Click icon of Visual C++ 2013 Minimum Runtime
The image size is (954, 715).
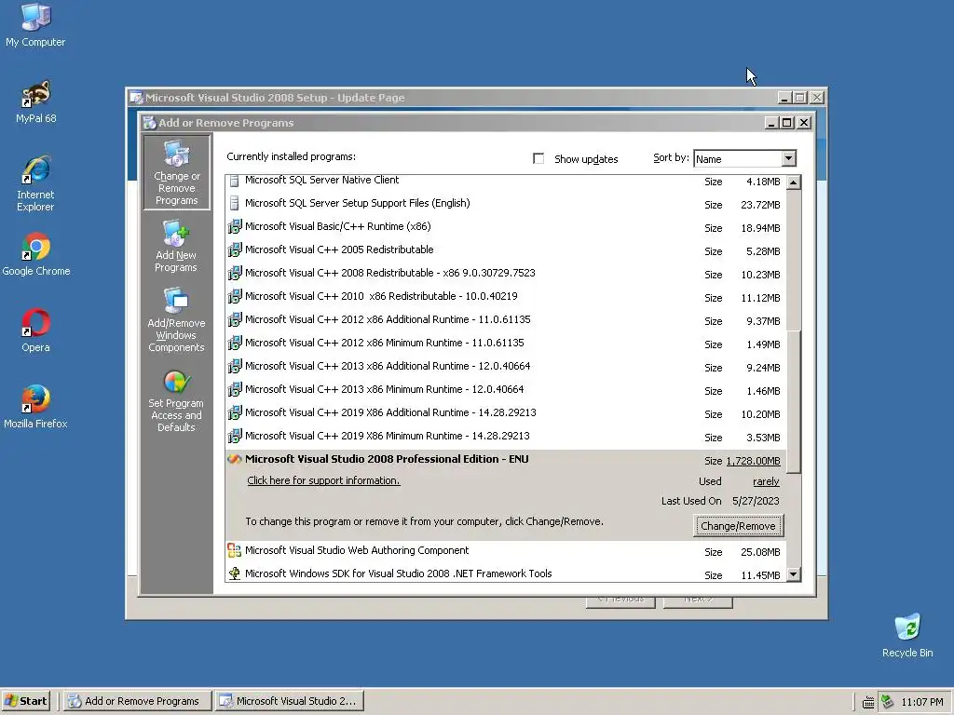[234, 389]
